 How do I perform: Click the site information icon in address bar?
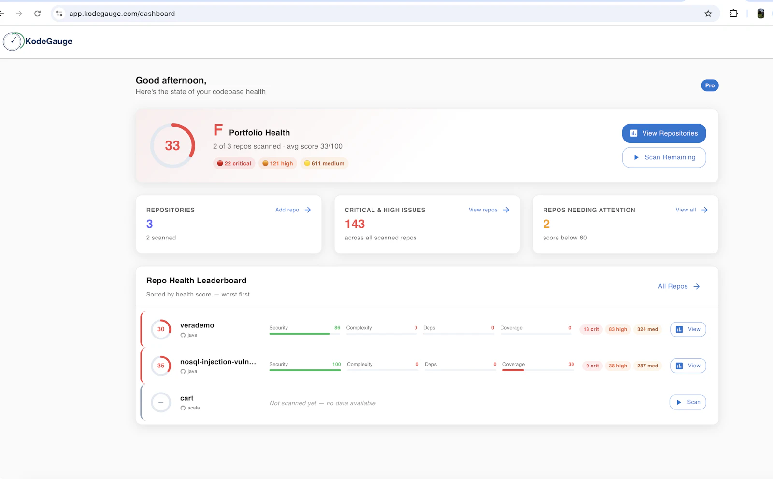59,14
